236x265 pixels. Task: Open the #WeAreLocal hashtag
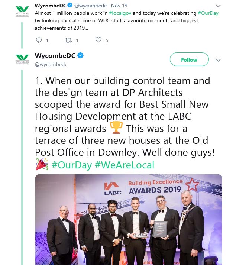point(125,165)
